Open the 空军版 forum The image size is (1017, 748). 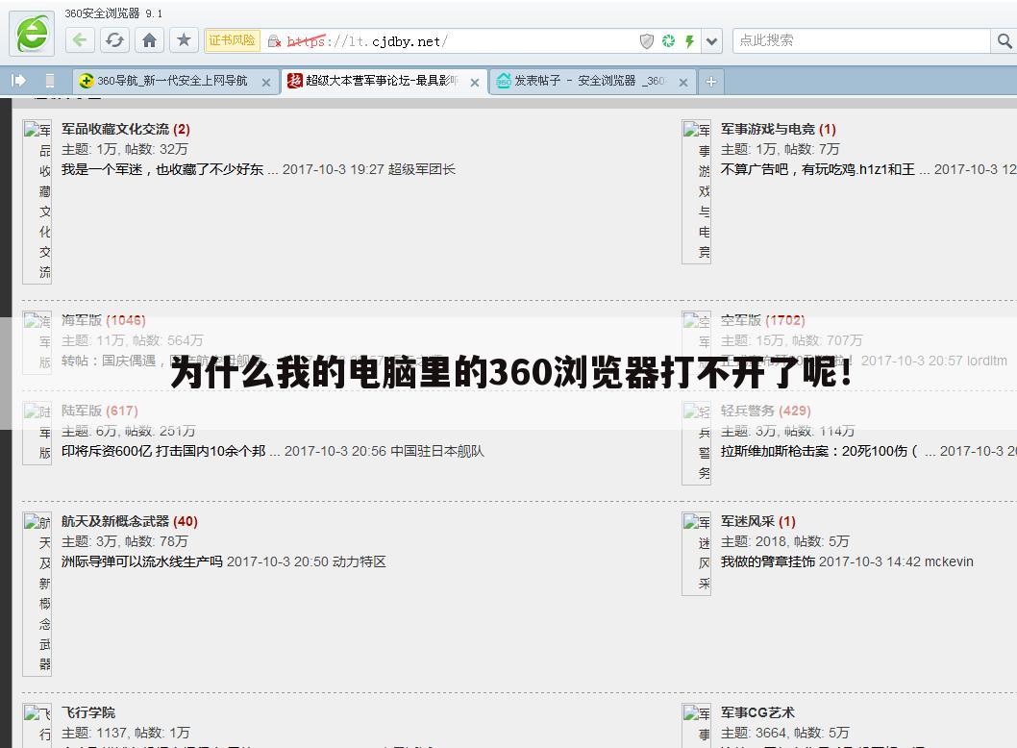tap(741, 320)
